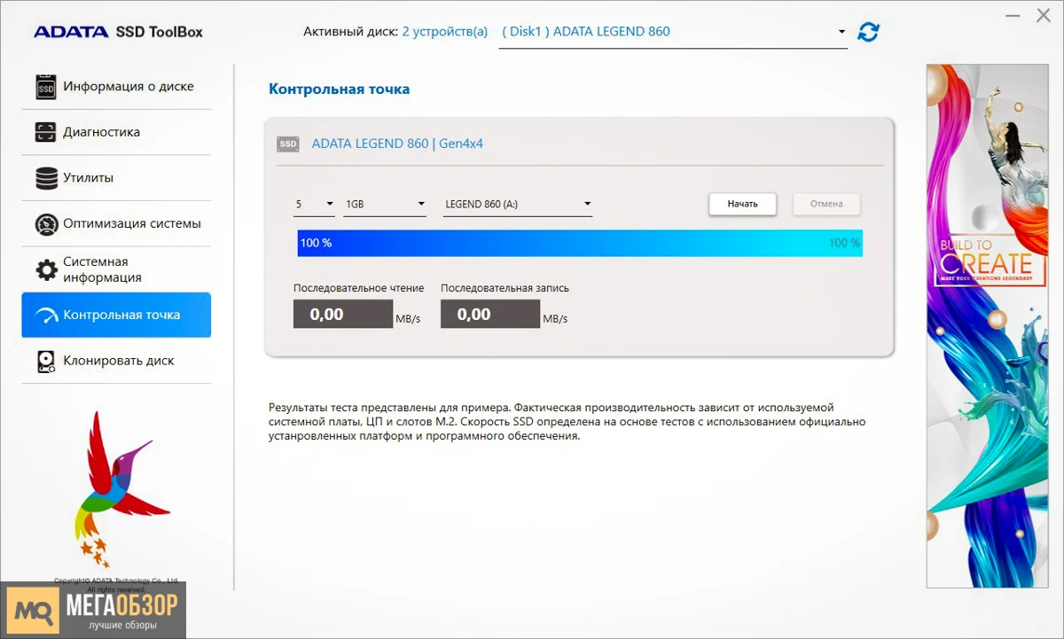Image resolution: width=1064 pixels, height=639 pixels.
Task: Click the Последовательное чтение label
Action: [x=359, y=288]
